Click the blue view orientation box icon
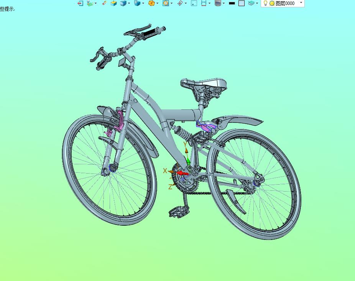Viewport: 355px width, 281px height. coord(137,3)
